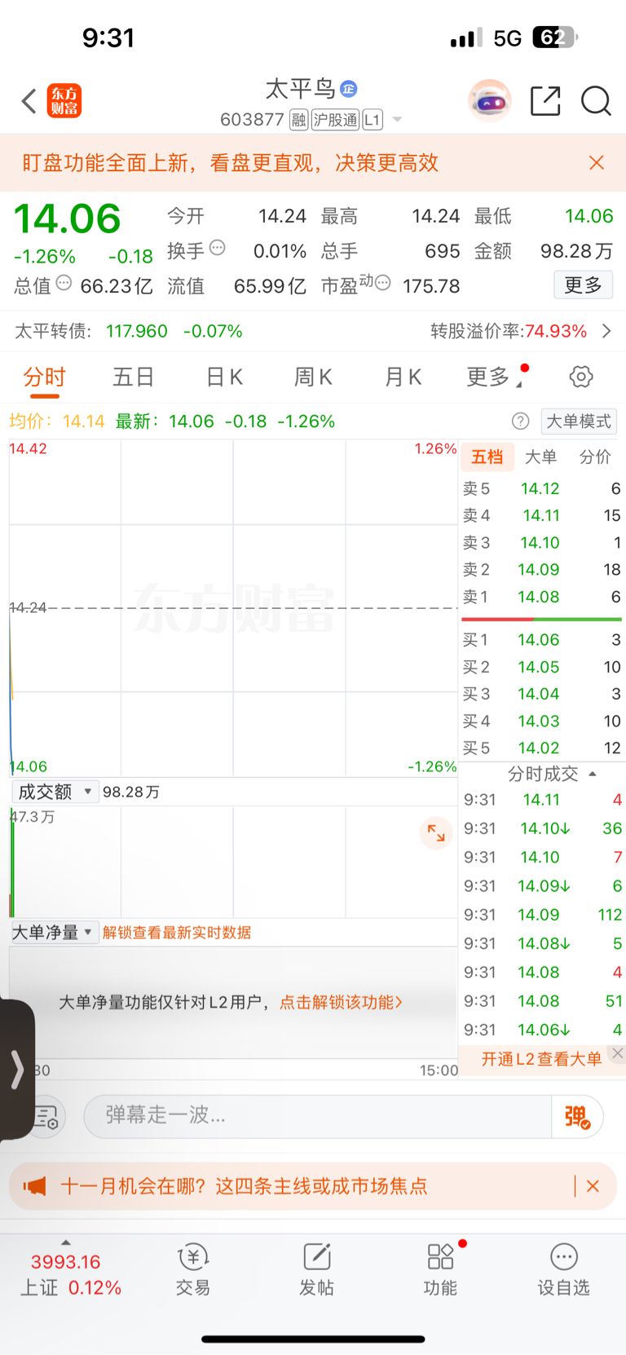Expand the dropdown arrow after L1
Image resolution: width=626 pixels, height=1355 pixels.
click(398, 120)
